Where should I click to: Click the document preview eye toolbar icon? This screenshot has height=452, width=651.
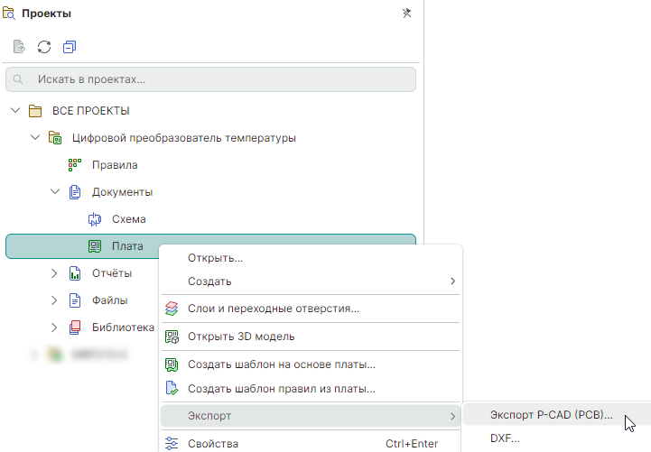click(x=20, y=47)
